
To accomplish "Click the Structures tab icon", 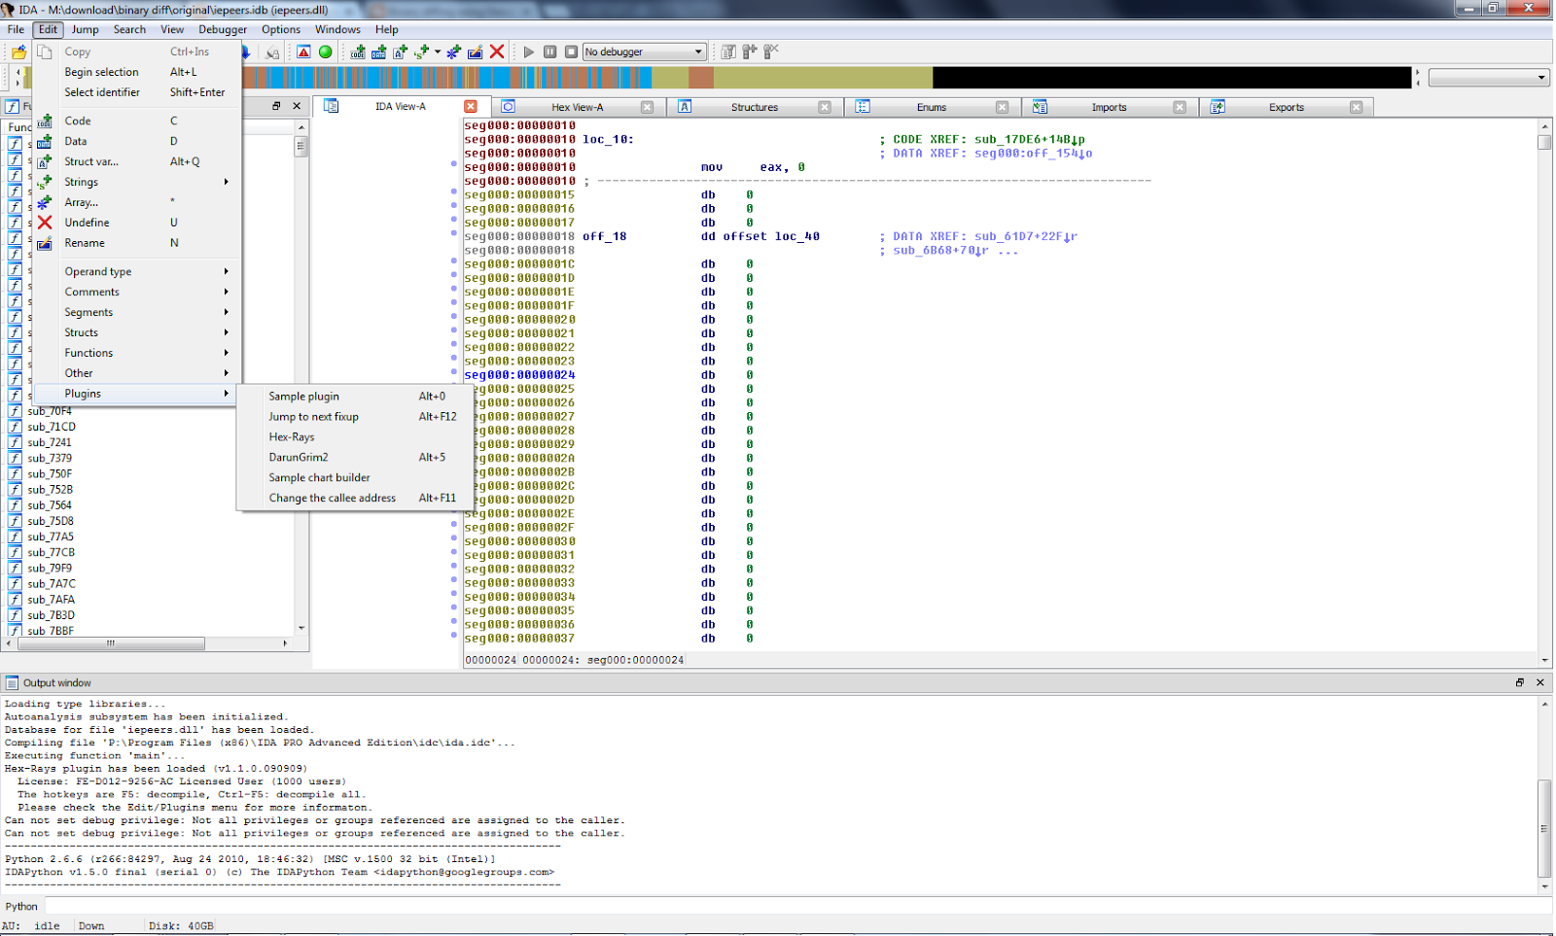I will pos(685,106).
